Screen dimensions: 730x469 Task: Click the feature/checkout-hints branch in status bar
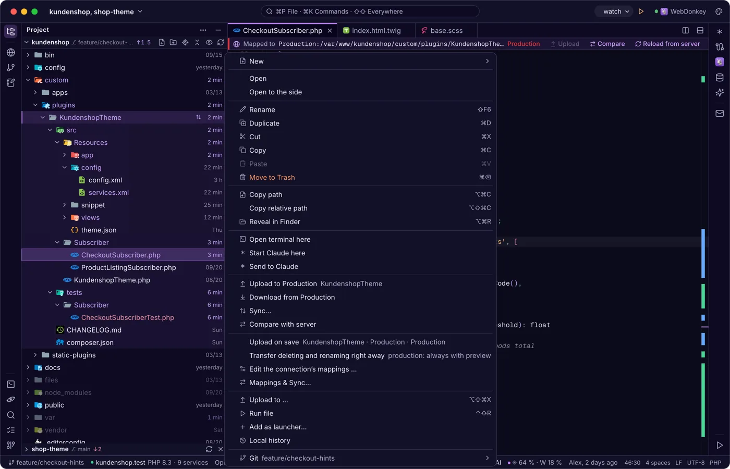[x=46, y=463]
